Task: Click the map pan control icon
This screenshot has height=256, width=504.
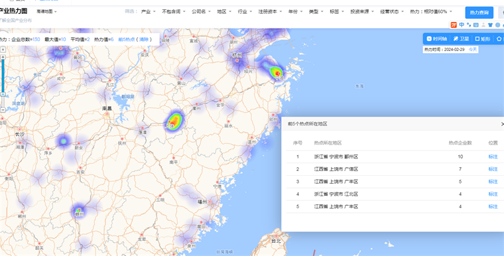Action: tap(3, 50)
